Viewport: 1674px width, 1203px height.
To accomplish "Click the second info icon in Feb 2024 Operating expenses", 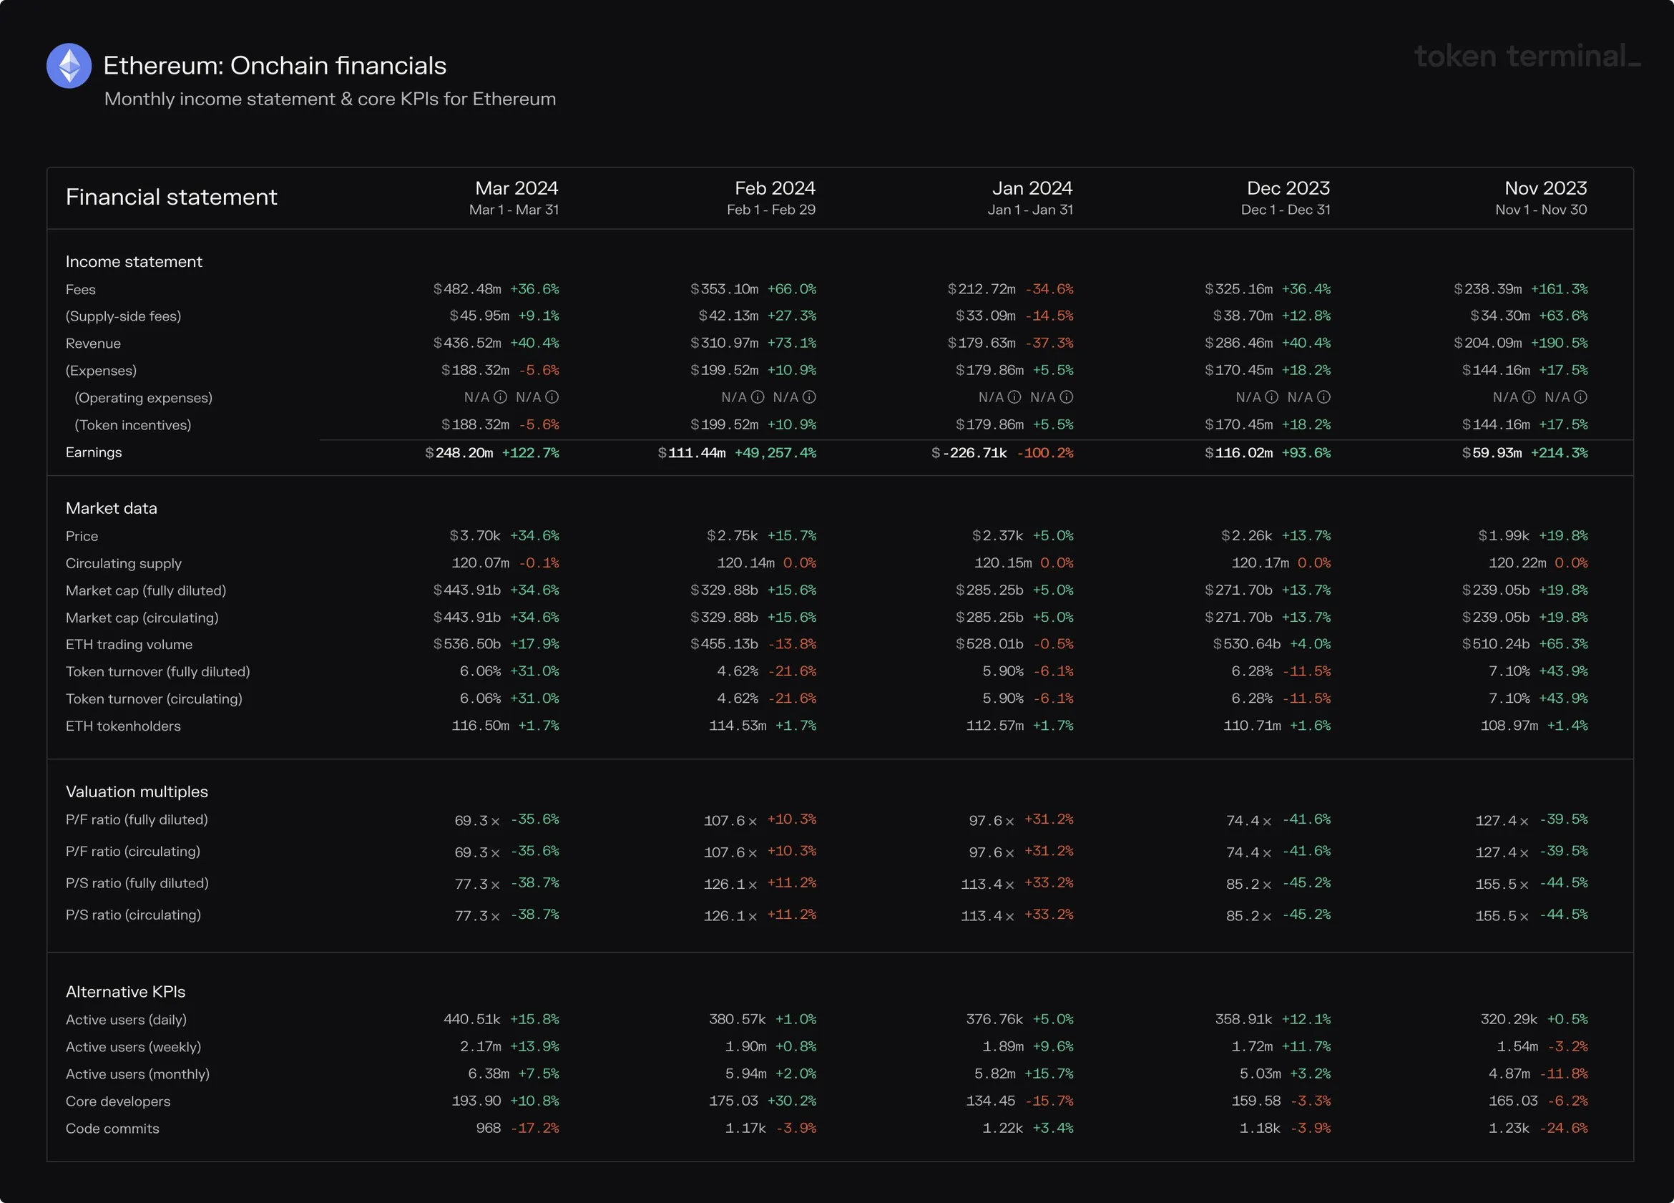I will click(810, 397).
